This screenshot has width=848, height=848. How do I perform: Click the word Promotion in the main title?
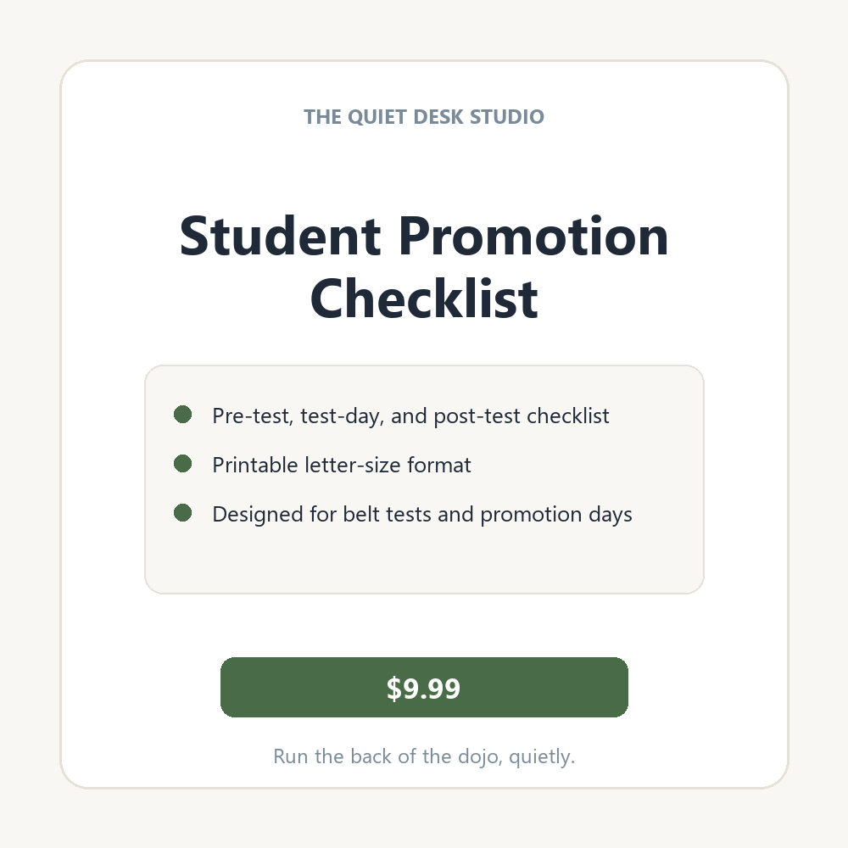pyautogui.click(x=533, y=236)
